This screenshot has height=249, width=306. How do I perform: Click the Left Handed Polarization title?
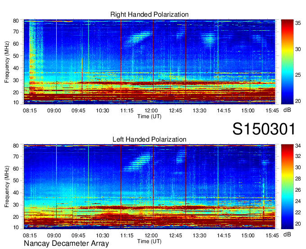tap(149, 139)
